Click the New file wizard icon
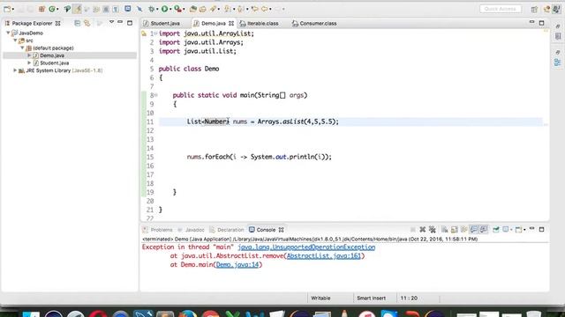 click(x=7, y=9)
